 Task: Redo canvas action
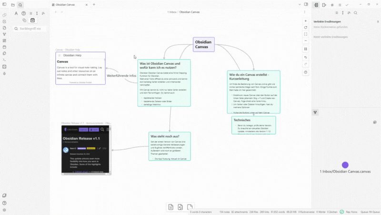[x=306, y=64]
